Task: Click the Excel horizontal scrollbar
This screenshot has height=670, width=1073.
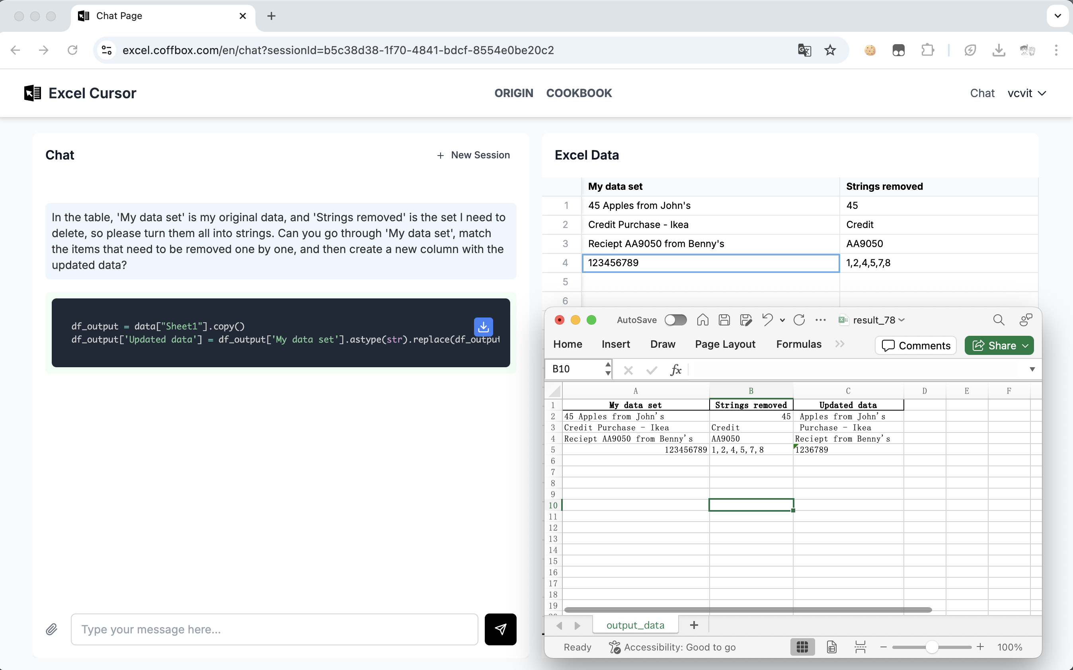Action: [748, 610]
